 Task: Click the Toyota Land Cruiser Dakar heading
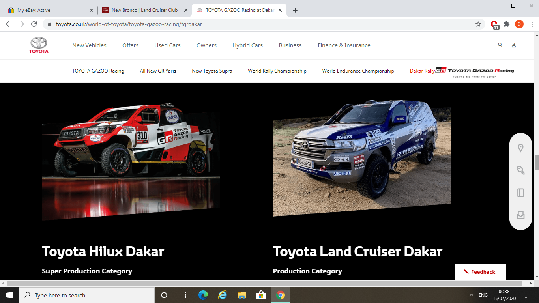[357, 251]
